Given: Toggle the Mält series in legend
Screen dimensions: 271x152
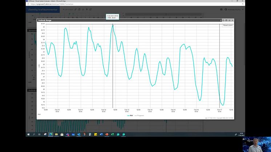Looking at the screenshot, I should click(130, 115).
